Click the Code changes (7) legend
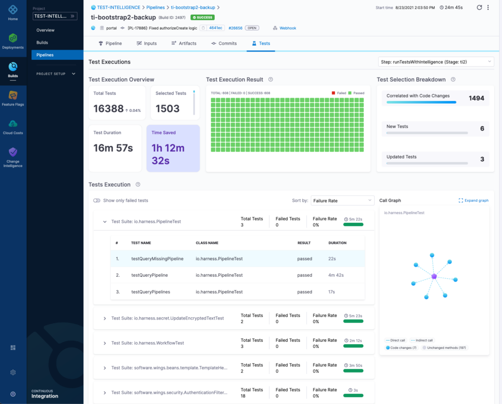This screenshot has height=404, width=502. [401, 348]
